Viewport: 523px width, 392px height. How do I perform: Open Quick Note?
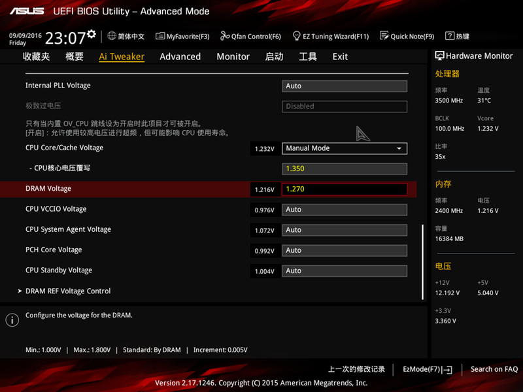[407, 37]
